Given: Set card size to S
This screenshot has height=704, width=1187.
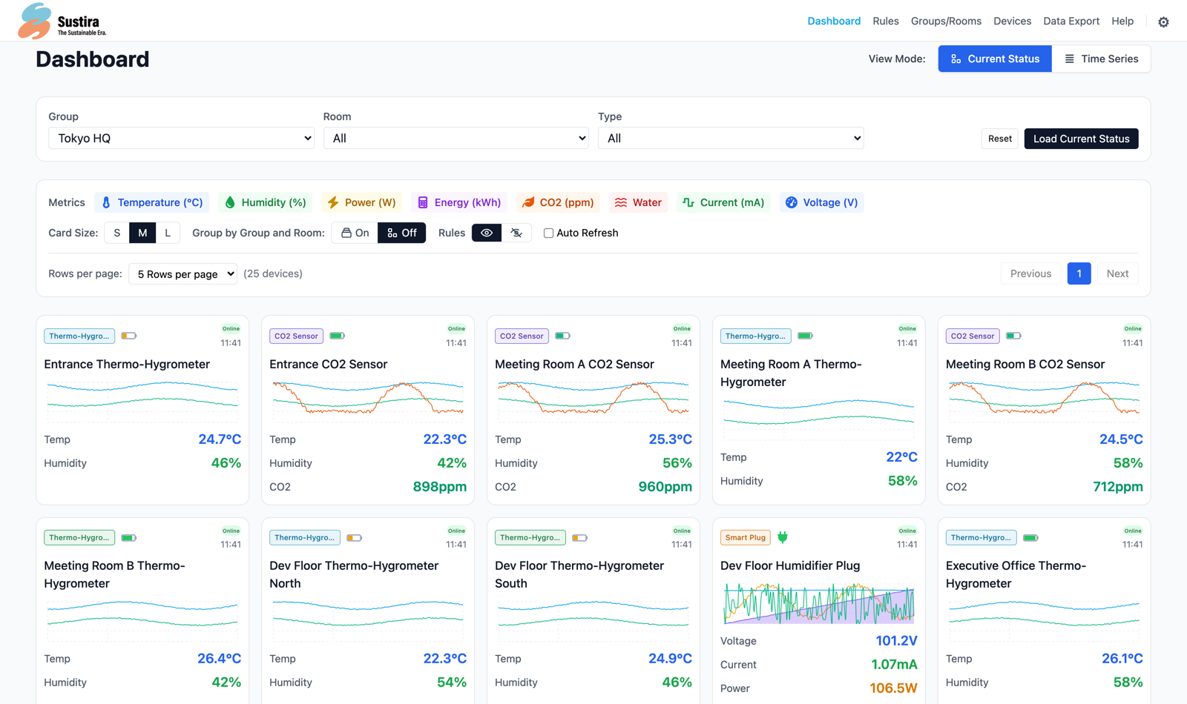Looking at the screenshot, I should 116,233.
